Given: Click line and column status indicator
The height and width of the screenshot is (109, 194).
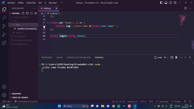Looking at the screenshot, I should [x=118, y=101].
